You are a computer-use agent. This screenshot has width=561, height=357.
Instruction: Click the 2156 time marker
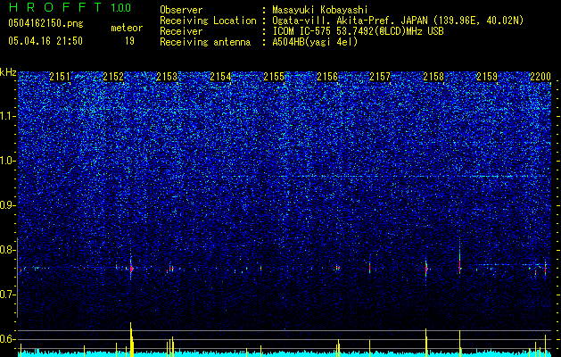point(327,76)
